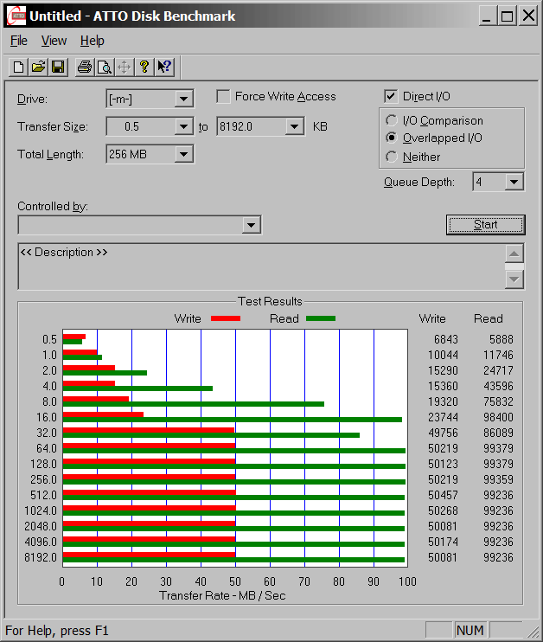Click the ATTO logo in title bar
The image size is (543, 642).
(x=15, y=16)
